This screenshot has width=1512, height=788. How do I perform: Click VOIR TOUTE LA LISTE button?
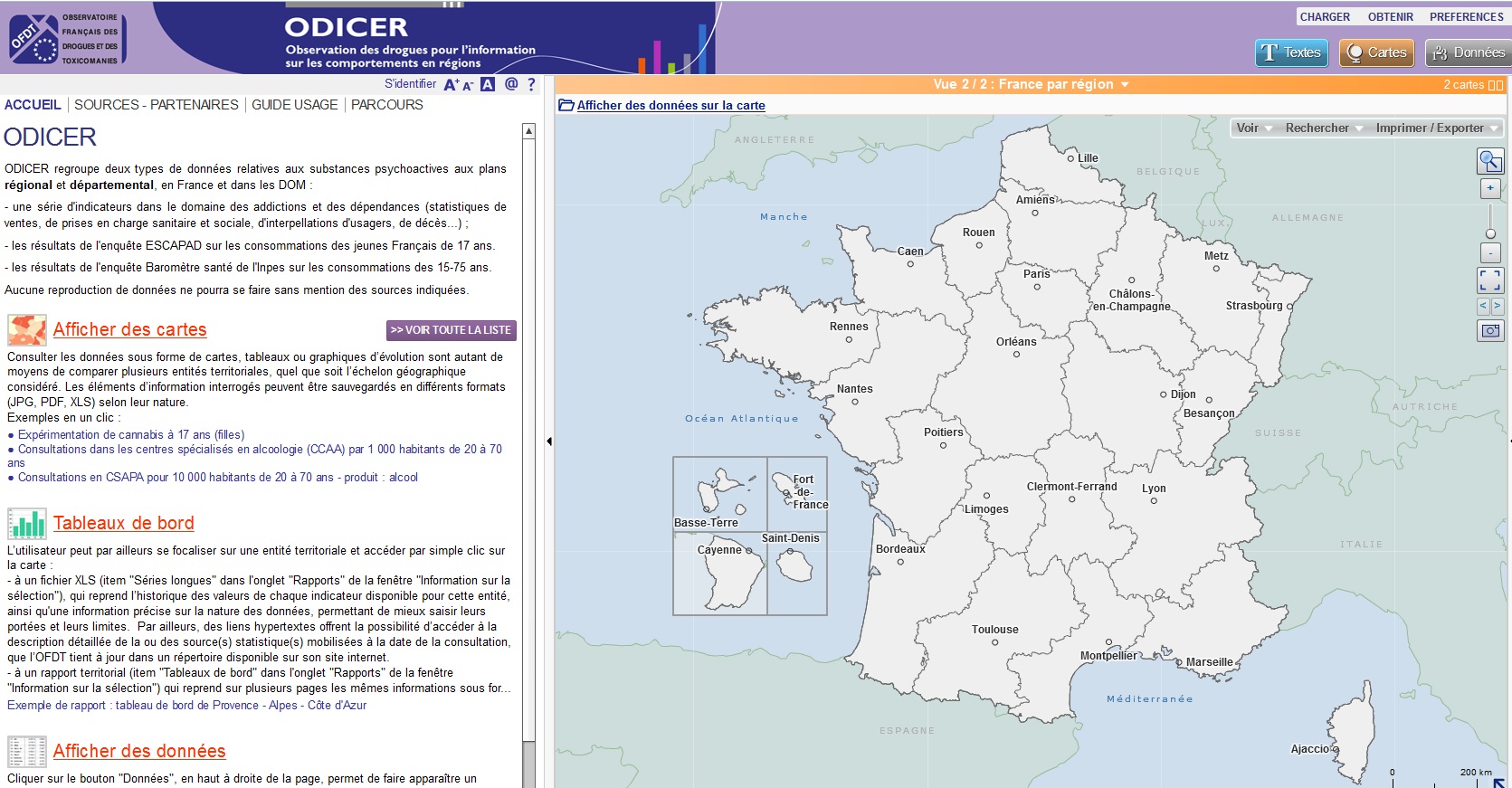(452, 330)
